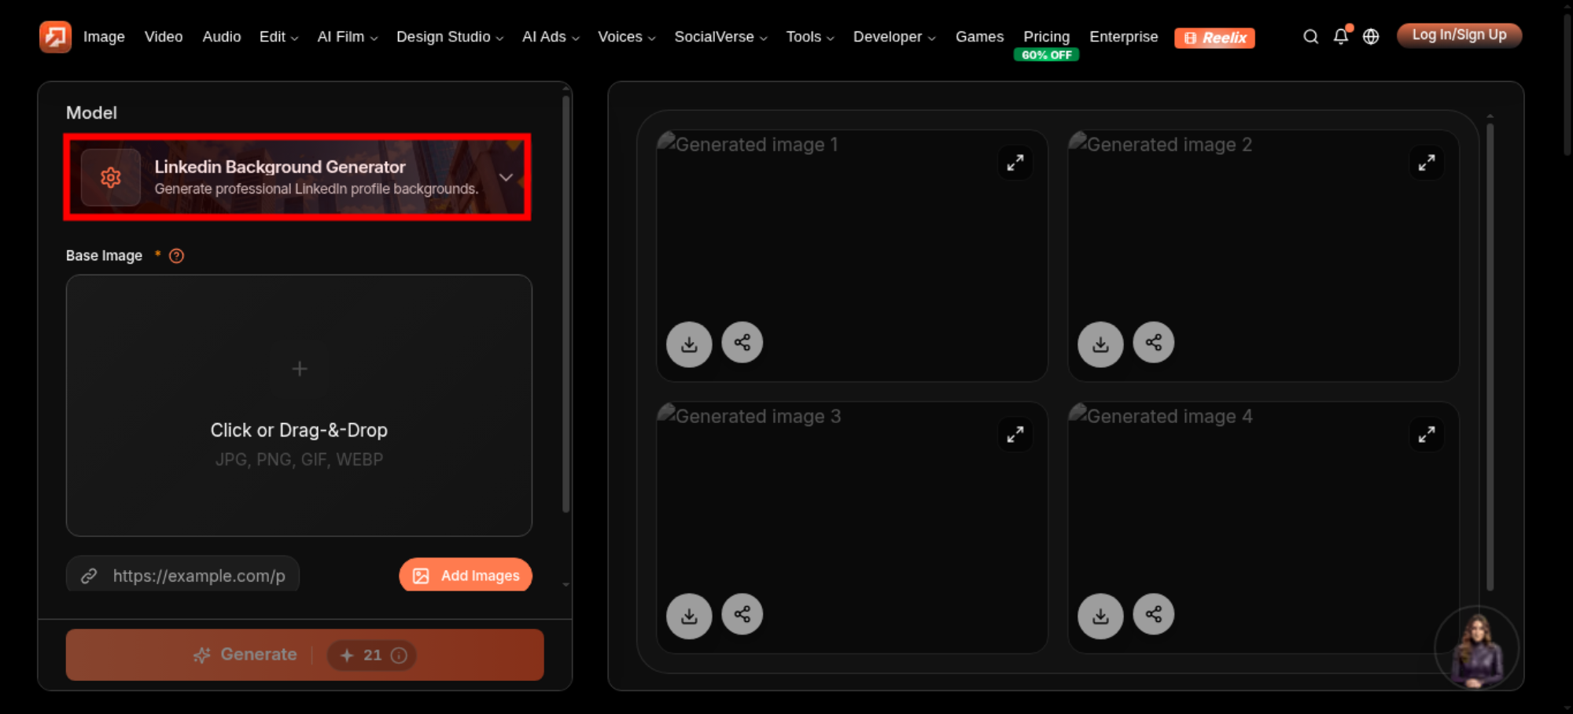Share Generated image 3

pos(742,614)
